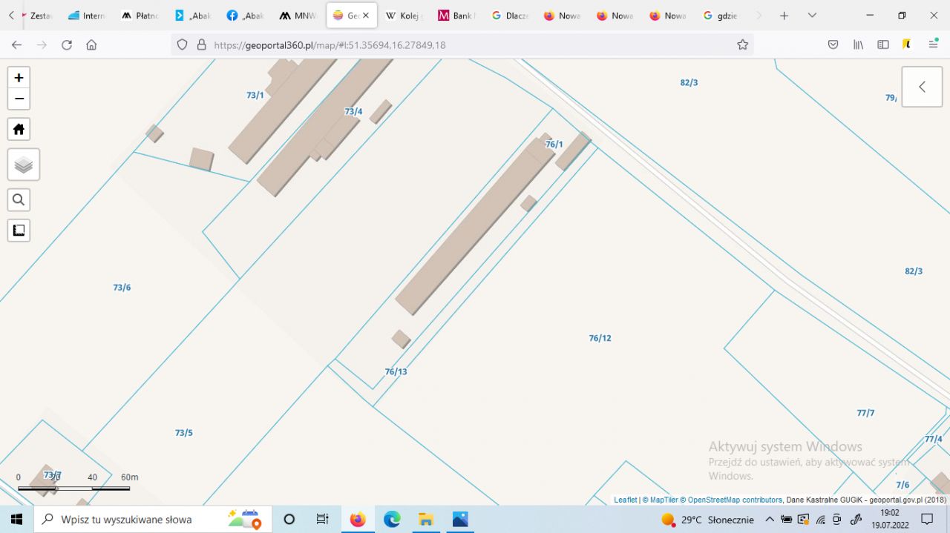
Task: Open the Pocket save icon
Action: tap(833, 44)
